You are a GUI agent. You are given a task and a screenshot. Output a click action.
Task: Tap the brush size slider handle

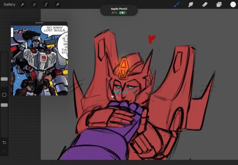4,79
